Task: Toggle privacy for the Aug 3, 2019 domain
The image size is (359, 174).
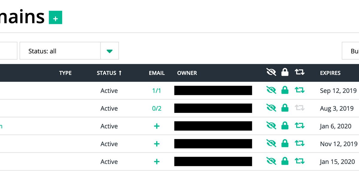Action: pyautogui.click(x=271, y=108)
